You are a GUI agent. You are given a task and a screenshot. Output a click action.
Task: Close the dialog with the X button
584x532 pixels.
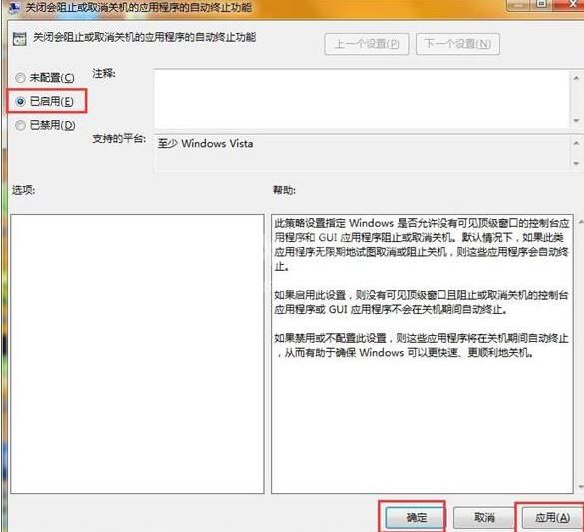[x=571, y=4]
